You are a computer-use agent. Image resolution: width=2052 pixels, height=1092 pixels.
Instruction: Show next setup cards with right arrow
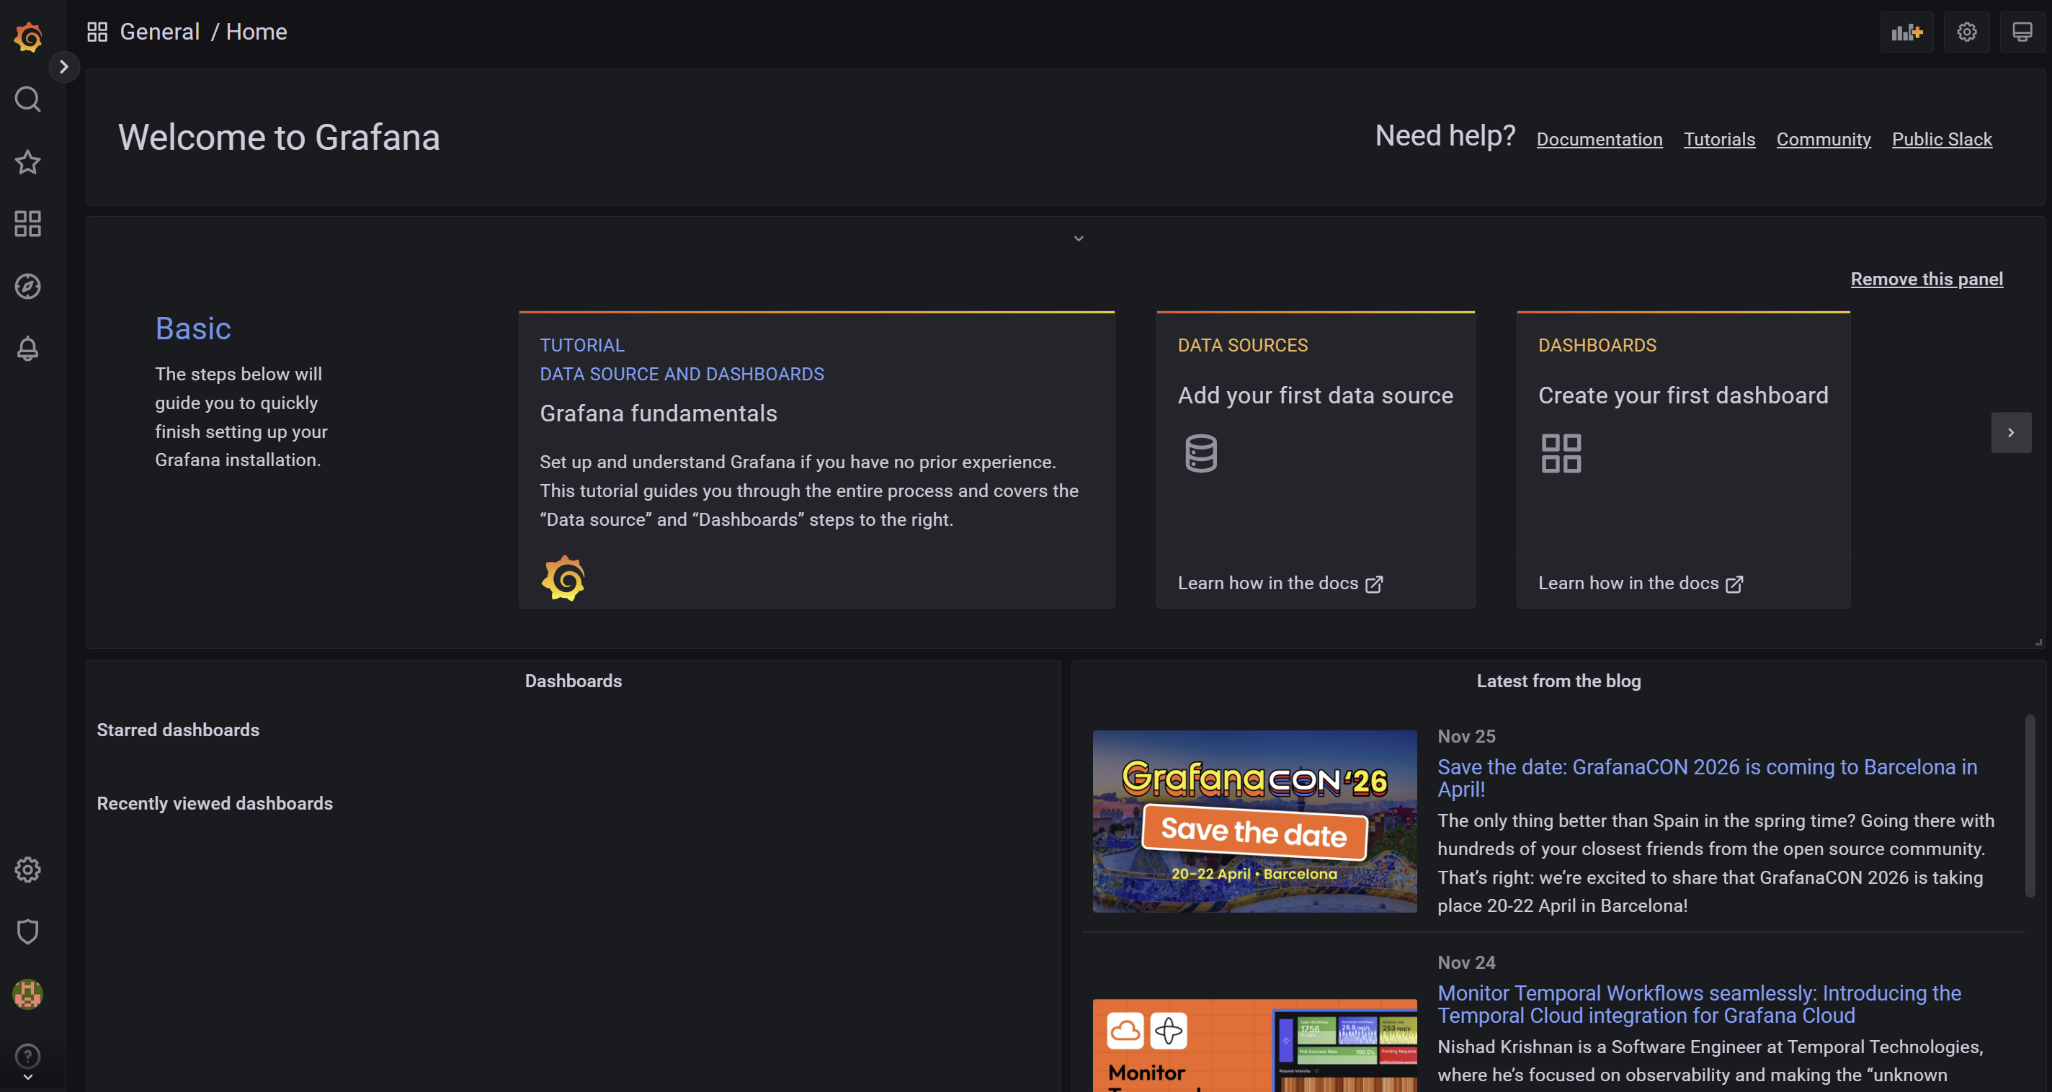[2011, 432]
